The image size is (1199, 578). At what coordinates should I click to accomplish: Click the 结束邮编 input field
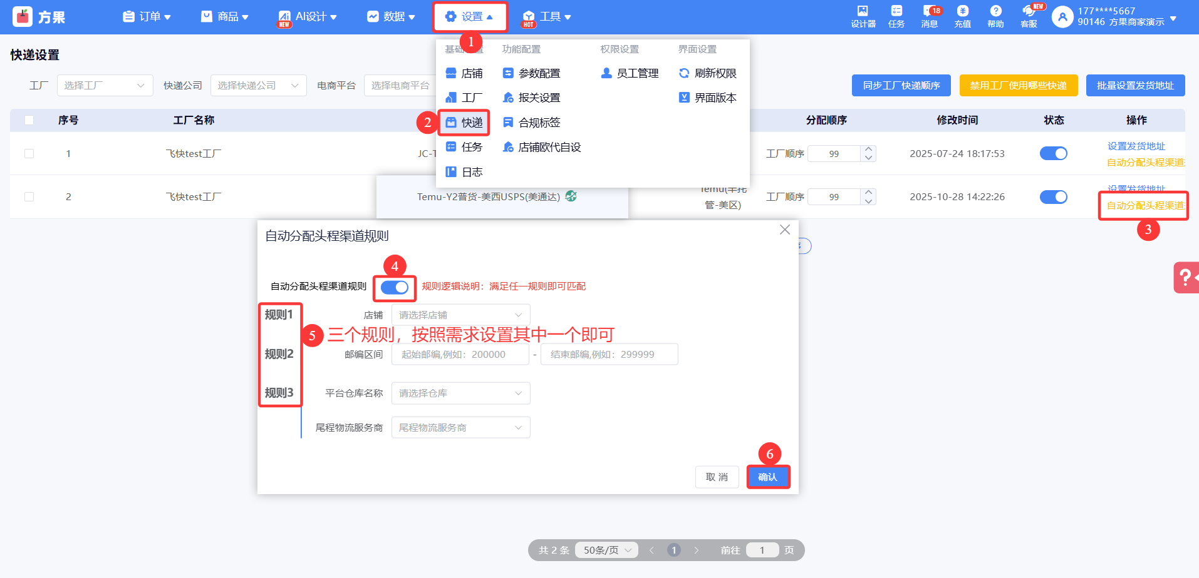coord(610,355)
